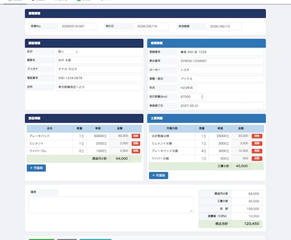Screen dimensions: 291x240
Task: Click the consumption tax value 10,950
Action: [254, 216]
